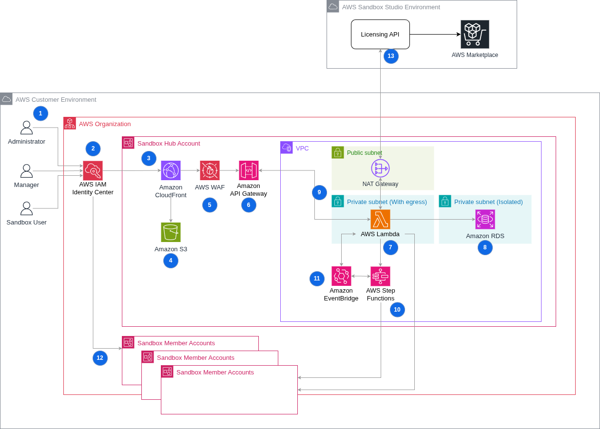Select the Amazon RDS database icon
Screen dimensions: 600x429
484,219
